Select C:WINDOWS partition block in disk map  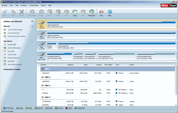click(x=60, y=56)
